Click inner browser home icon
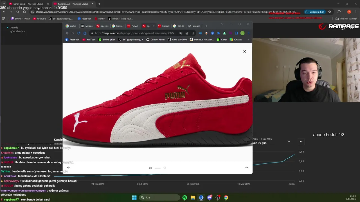Image resolution: width=360 pixels, height=202 pixels. pyautogui.click(x=85, y=33)
